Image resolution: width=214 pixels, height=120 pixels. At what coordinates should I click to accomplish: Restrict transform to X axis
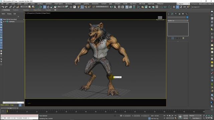[x=174, y=7]
